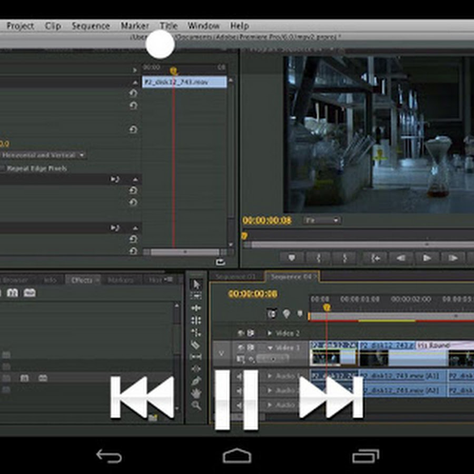Toggle Video 1 track output eye
This screenshot has width=474, height=474.
(241, 348)
